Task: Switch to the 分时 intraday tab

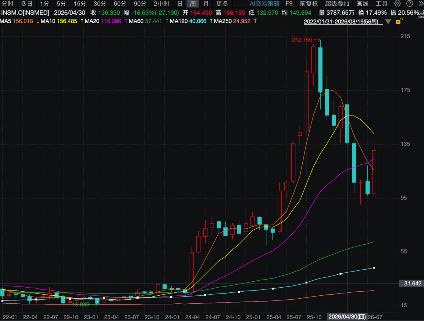Action: pyautogui.click(x=8, y=4)
